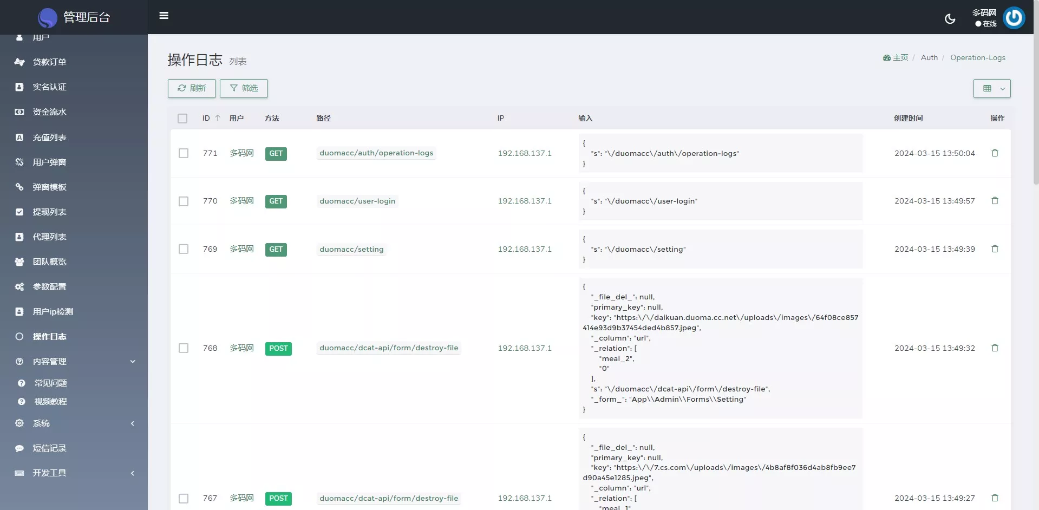Toggle dark mode with moon icon

[950, 19]
